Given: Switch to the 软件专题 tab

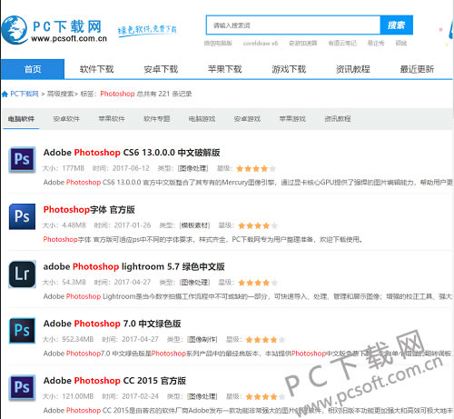Looking at the screenshot, I should (x=157, y=119).
